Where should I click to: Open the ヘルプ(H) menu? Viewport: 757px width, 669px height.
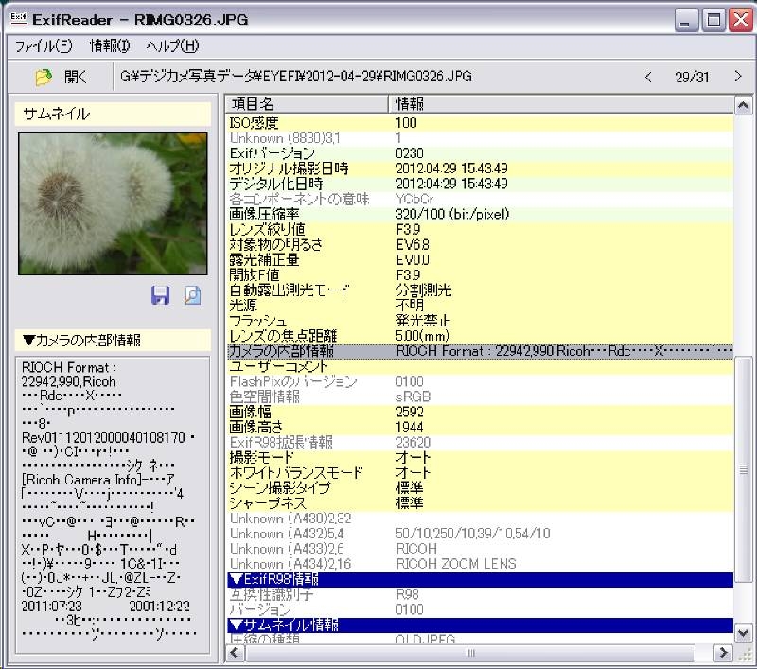click(172, 45)
